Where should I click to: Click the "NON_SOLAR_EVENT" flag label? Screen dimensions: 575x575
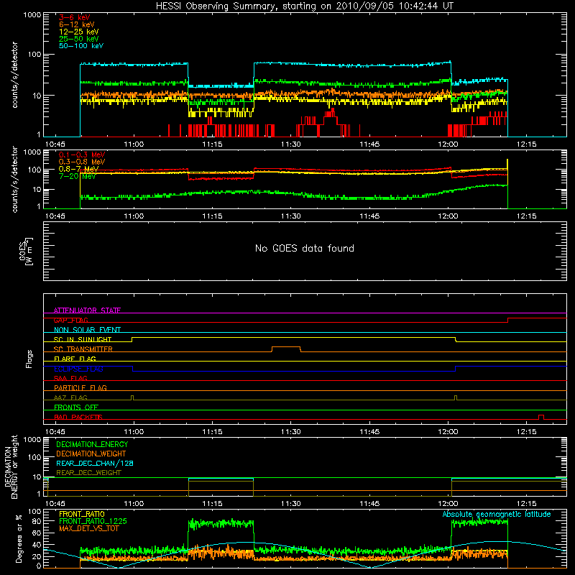(x=87, y=330)
